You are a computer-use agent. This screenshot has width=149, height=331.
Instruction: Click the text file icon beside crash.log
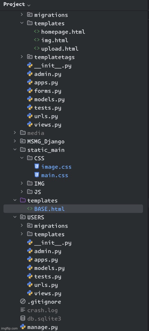[23, 310]
